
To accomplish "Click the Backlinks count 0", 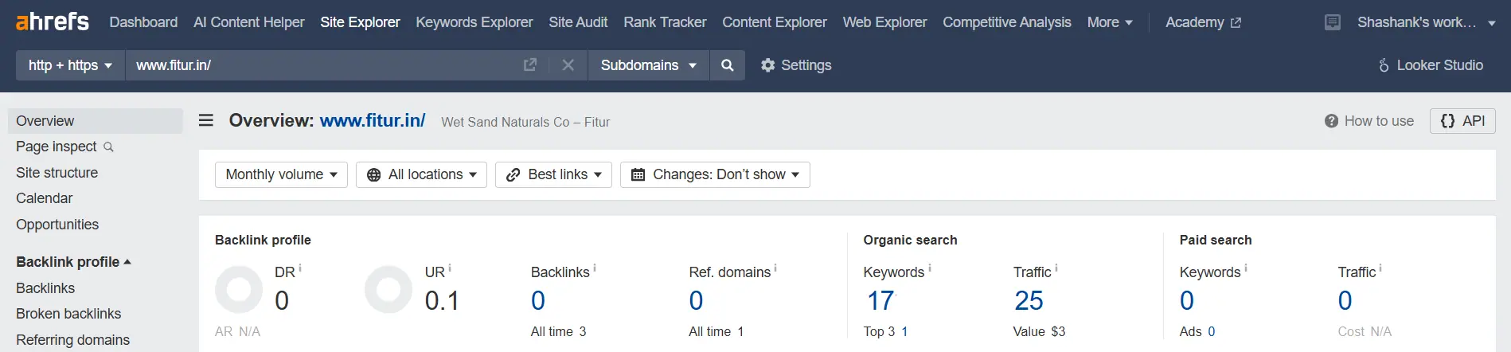I will click(x=538, y=301).
